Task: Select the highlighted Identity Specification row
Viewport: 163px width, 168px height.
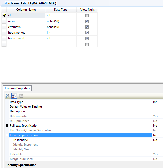Action: point(81,135)
